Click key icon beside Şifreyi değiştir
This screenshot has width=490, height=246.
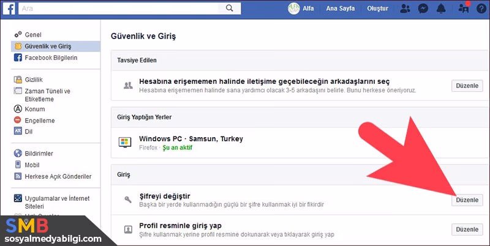pos(128,199)
